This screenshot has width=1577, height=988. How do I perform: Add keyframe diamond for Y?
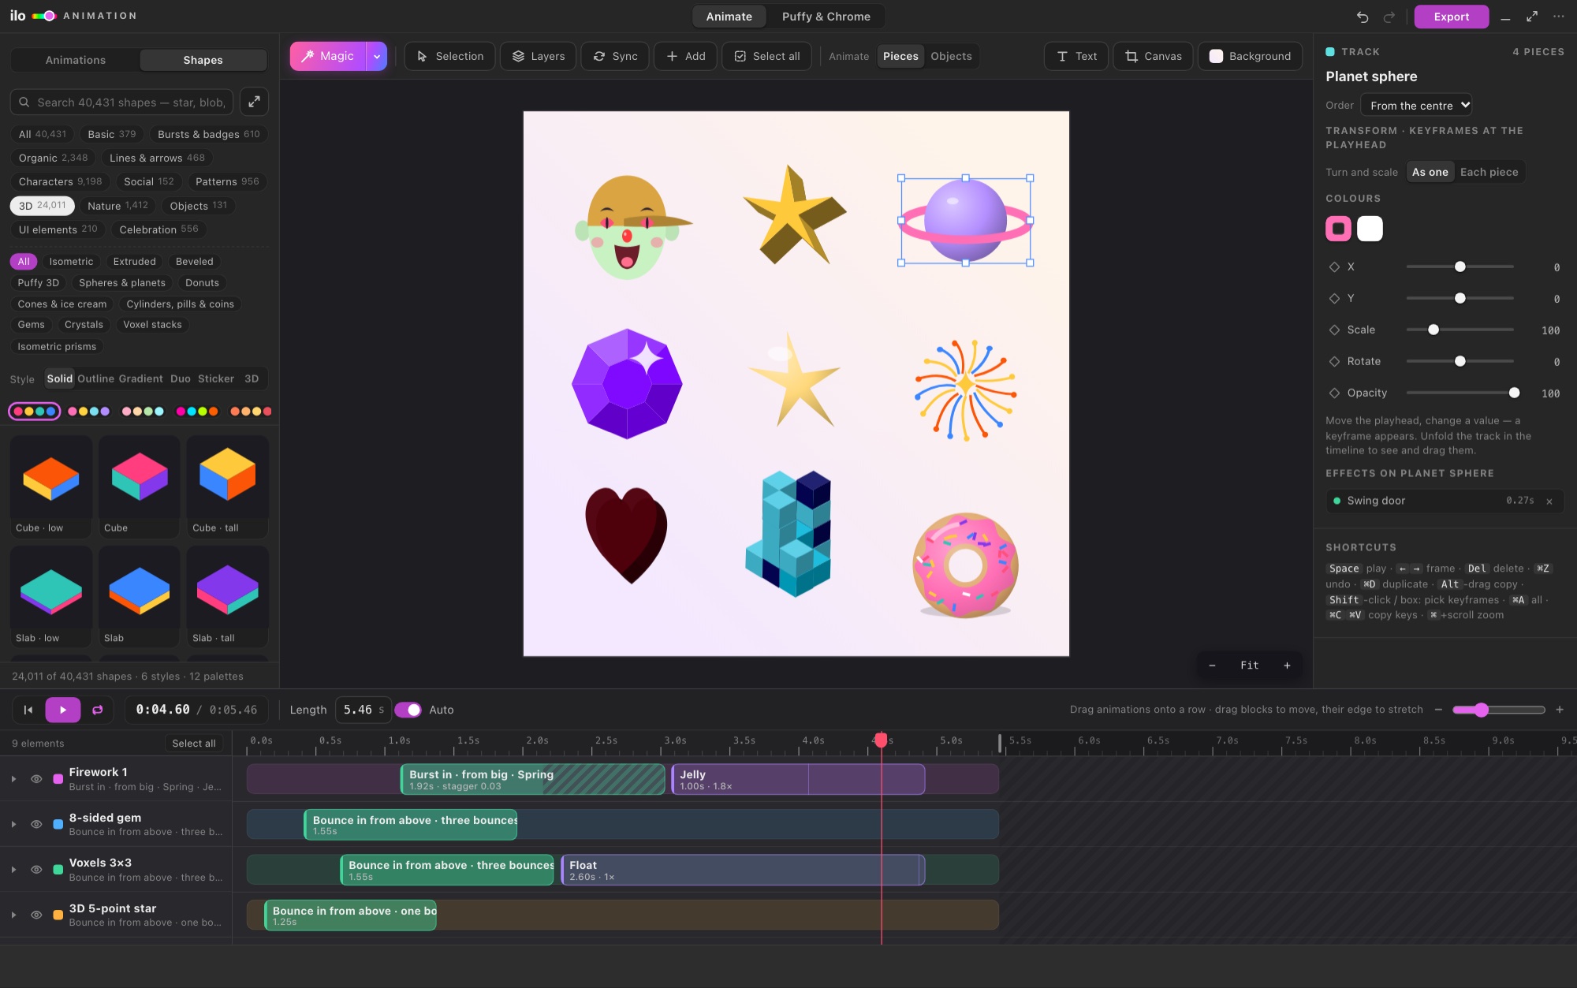click(x=1334, y=299)
